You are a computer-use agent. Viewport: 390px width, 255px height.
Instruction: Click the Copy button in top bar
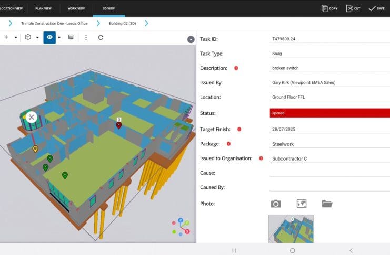329,8
